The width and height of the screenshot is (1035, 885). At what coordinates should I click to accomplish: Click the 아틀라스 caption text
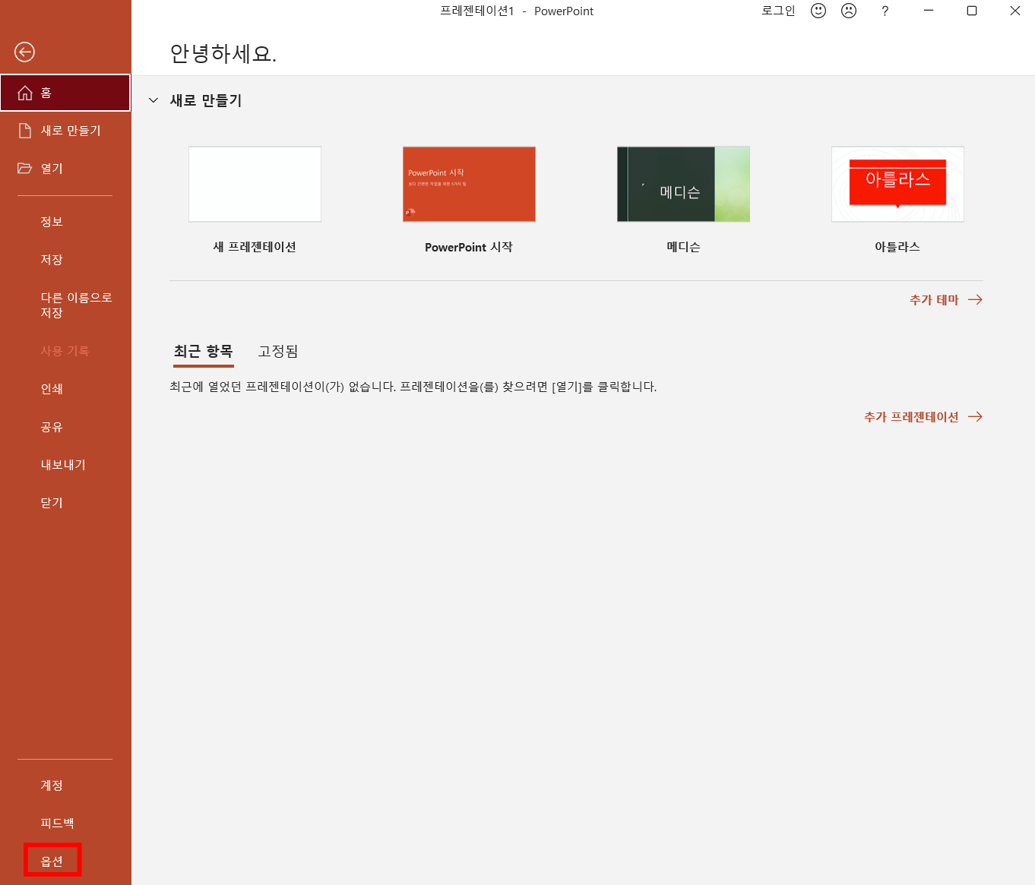(x=897, y=247)
